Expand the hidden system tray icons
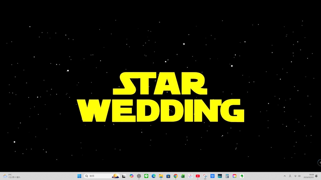Screen dimensions: 321x180 pos(285,176)
